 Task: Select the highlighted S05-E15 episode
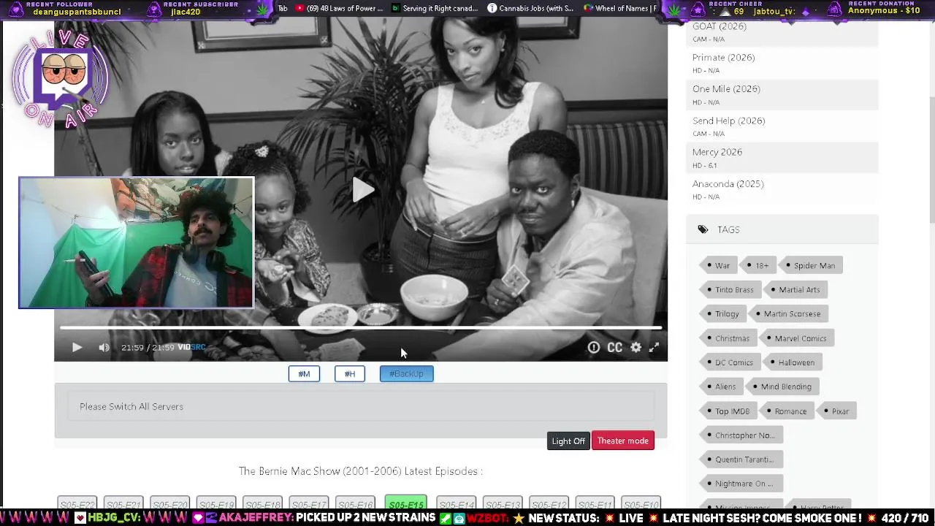tap(406, 503)
